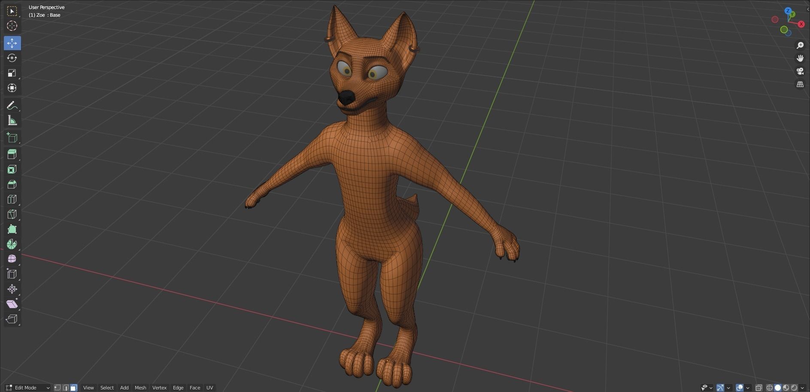
Task: Click the red X axis on gizmo
Action: click(801, 24)
